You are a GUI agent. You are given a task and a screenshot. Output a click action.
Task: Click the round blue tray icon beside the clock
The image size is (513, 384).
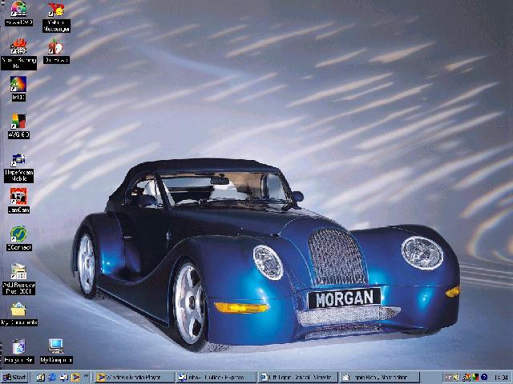(x=484, y=378)
